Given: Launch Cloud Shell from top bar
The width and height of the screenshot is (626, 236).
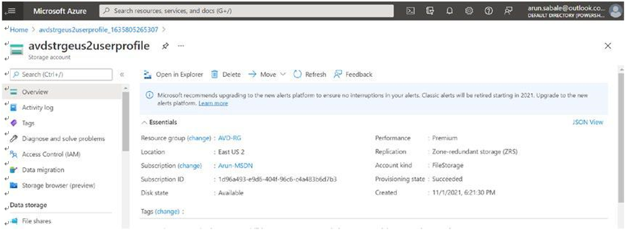Looking at the screenshot, I should pos(410,11).
